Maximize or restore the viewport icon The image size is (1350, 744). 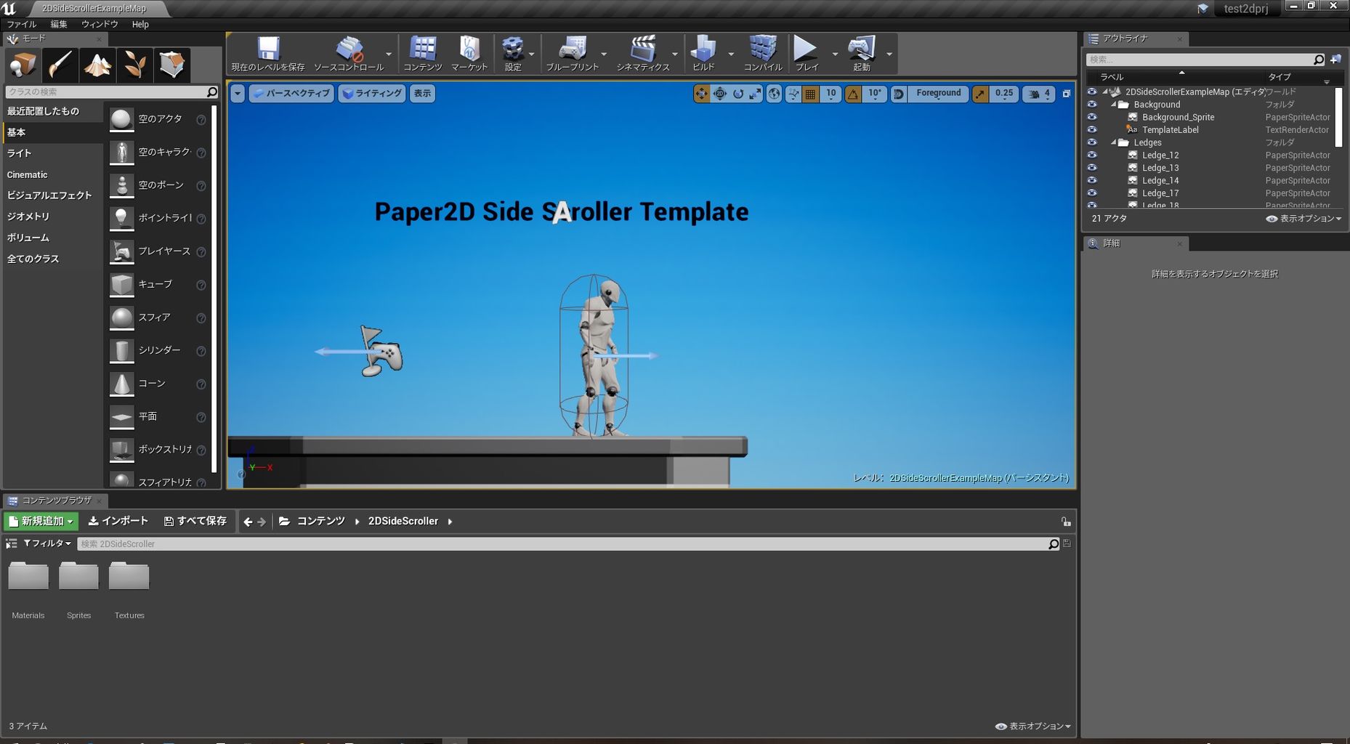pyautogui.click(x=1066, y=94)
